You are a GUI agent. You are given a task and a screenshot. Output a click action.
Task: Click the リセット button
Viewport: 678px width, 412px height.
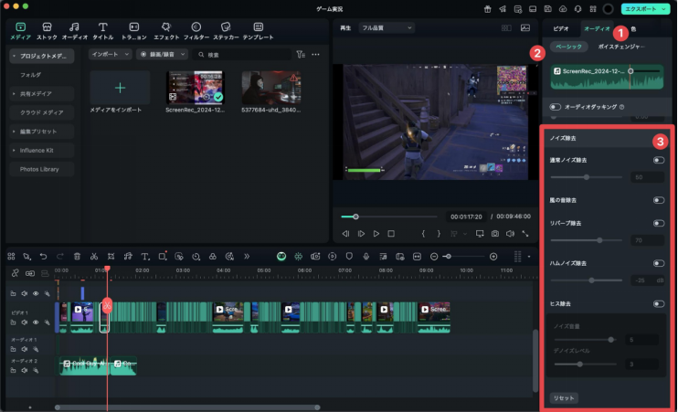tap(564, 398)
